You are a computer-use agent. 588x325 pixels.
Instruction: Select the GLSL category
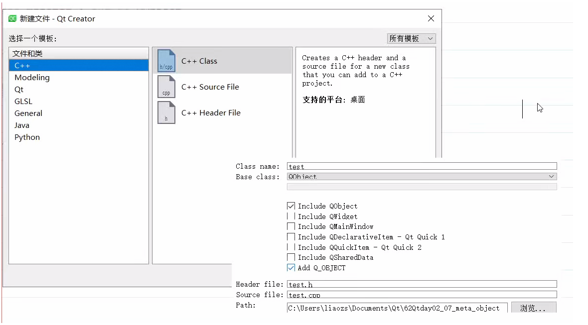79,102
